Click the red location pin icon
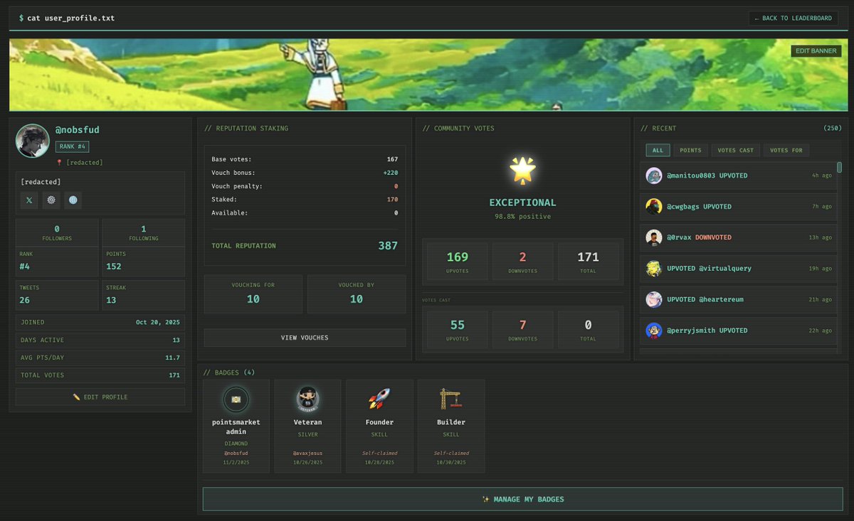 [x=59, y=163]
